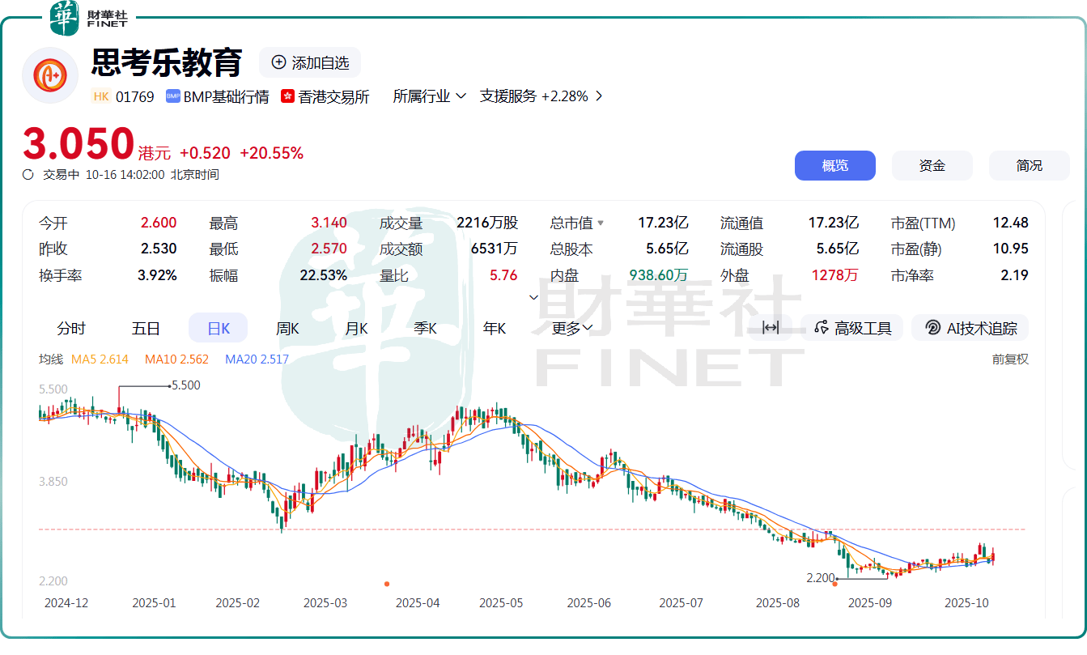This screenshot has width=1087, height=655.
Task: Click the trading status clock icon
Action: 28,174
